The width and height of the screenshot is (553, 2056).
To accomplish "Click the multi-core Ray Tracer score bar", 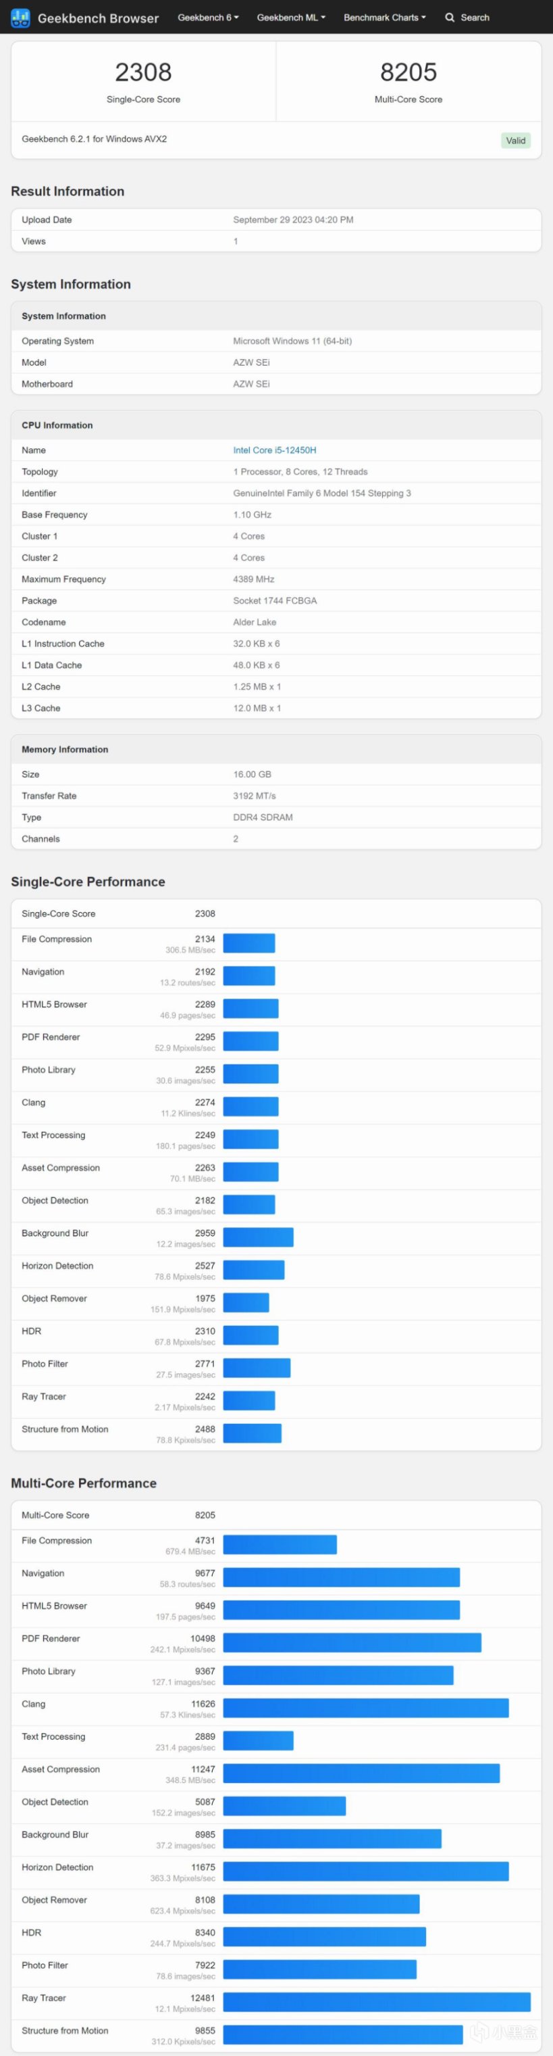I will point(376,2001).
